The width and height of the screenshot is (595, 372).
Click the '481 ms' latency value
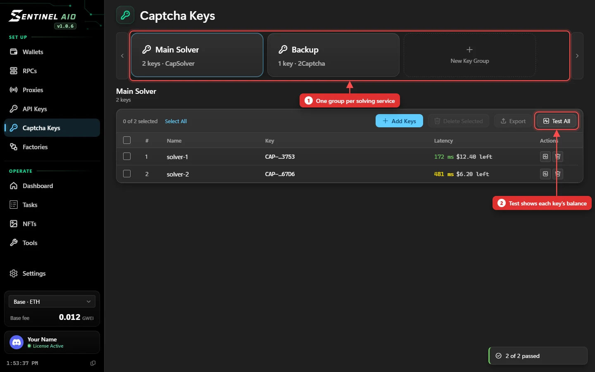tap(444, 174)
